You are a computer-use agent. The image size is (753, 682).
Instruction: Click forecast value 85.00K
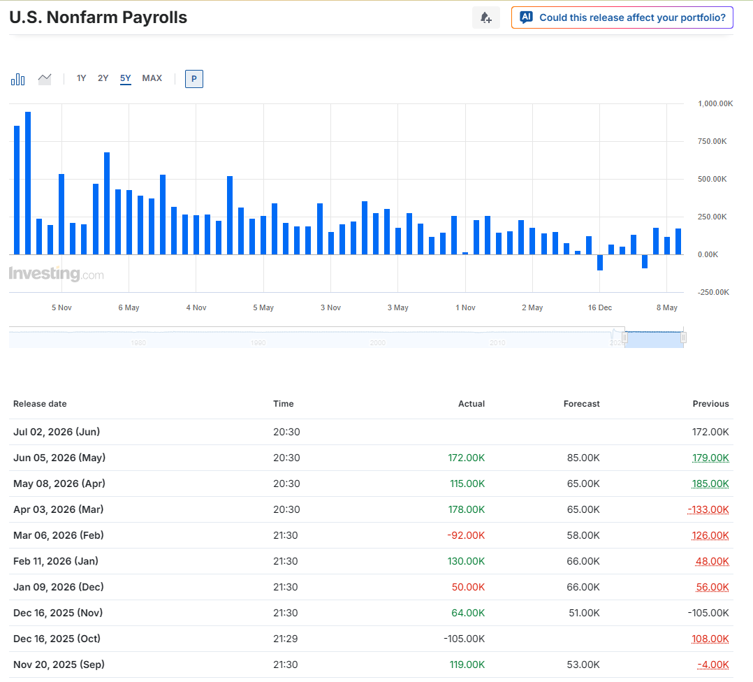click(x=583, y=458)
